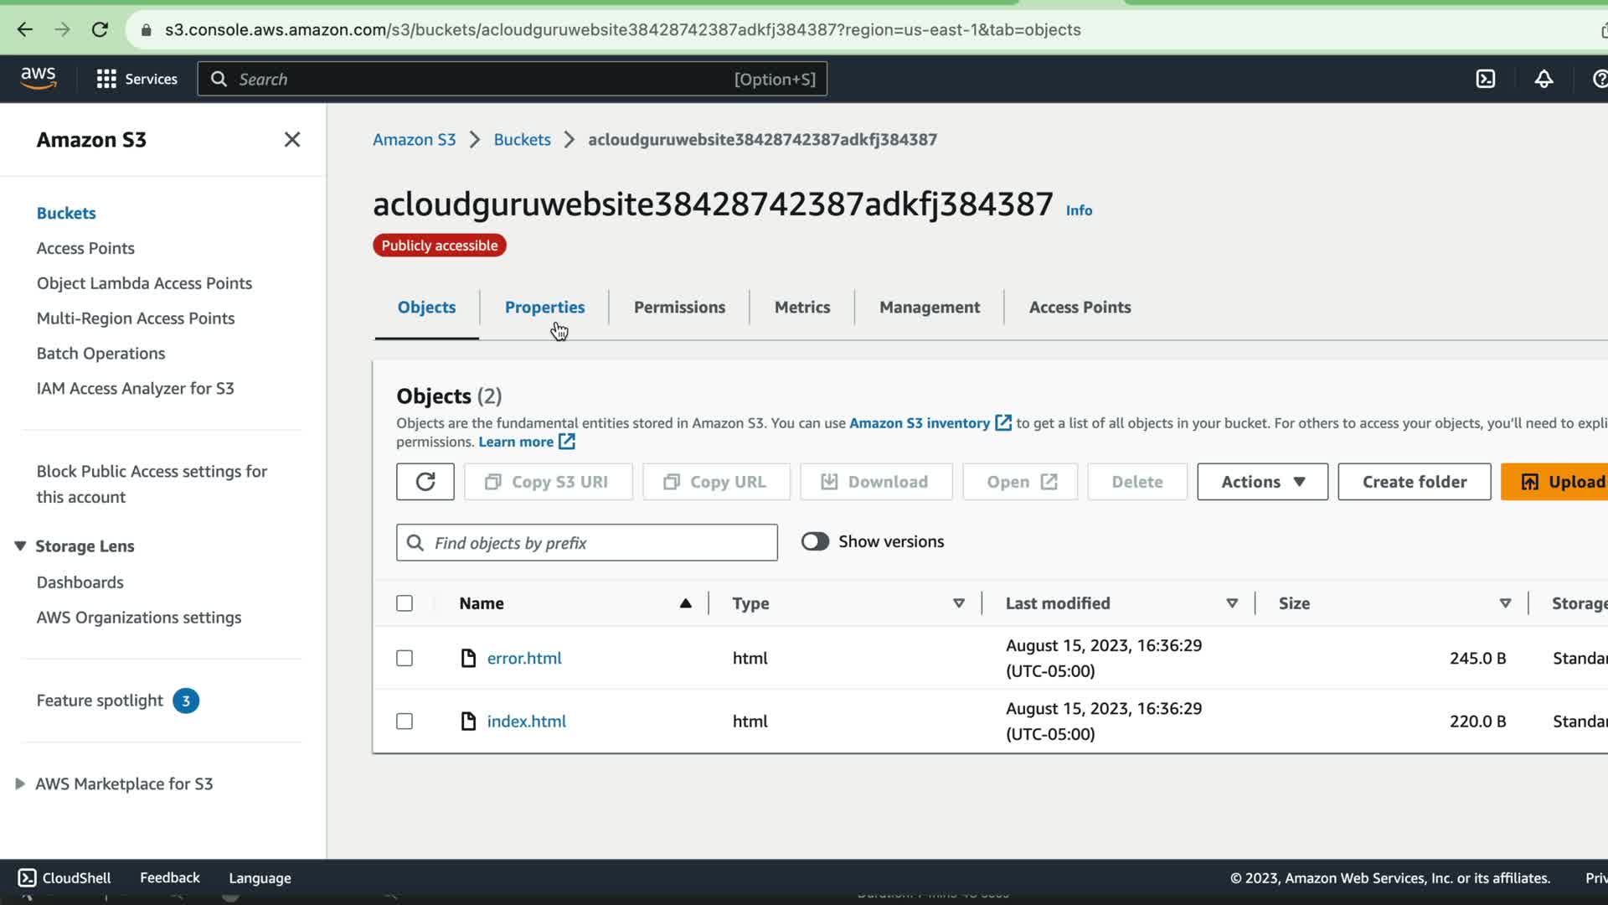The height and width of the screenshot is (905, 1608).
Task: Switch to the Properties tab
Action: 544,308
